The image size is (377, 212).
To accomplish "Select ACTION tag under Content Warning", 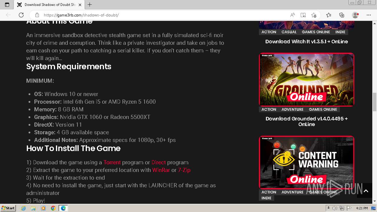I will pyautogui.click(x=269, y=192).
